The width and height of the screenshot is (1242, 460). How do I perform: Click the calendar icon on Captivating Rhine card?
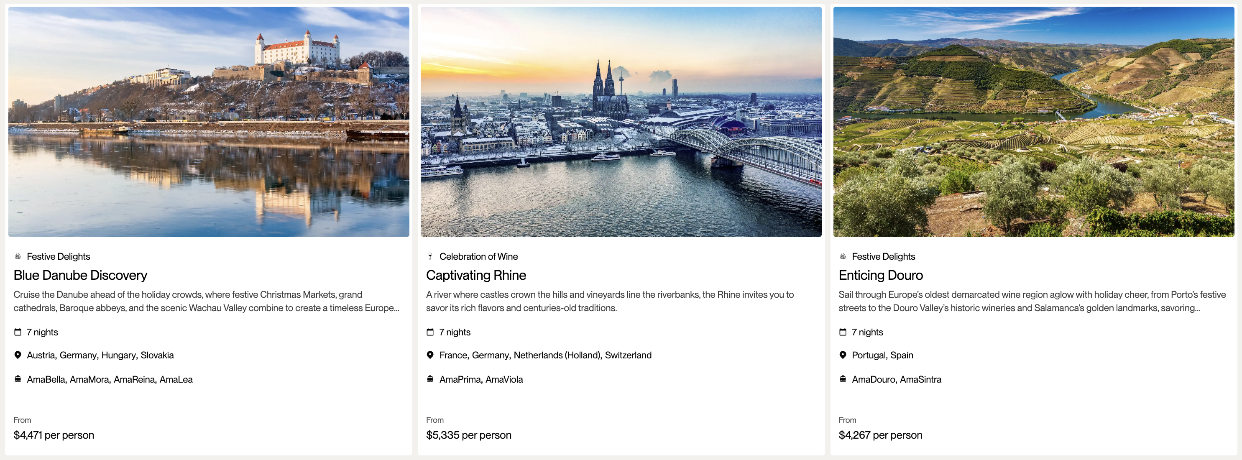(x=430, y=332)
